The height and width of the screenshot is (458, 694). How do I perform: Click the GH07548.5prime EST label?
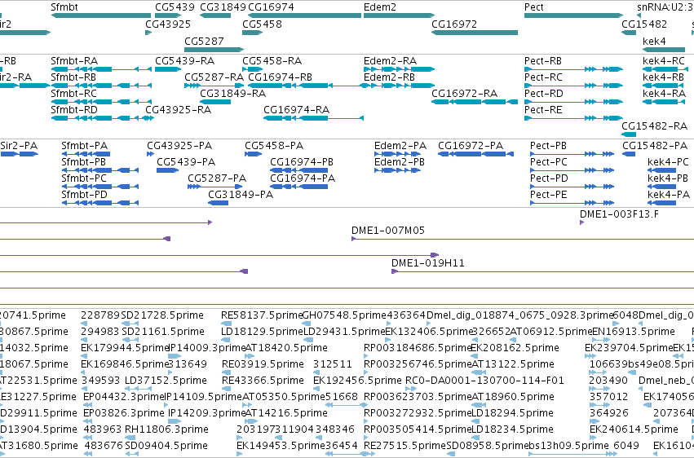pyautogui.click(x=344, y=315)
